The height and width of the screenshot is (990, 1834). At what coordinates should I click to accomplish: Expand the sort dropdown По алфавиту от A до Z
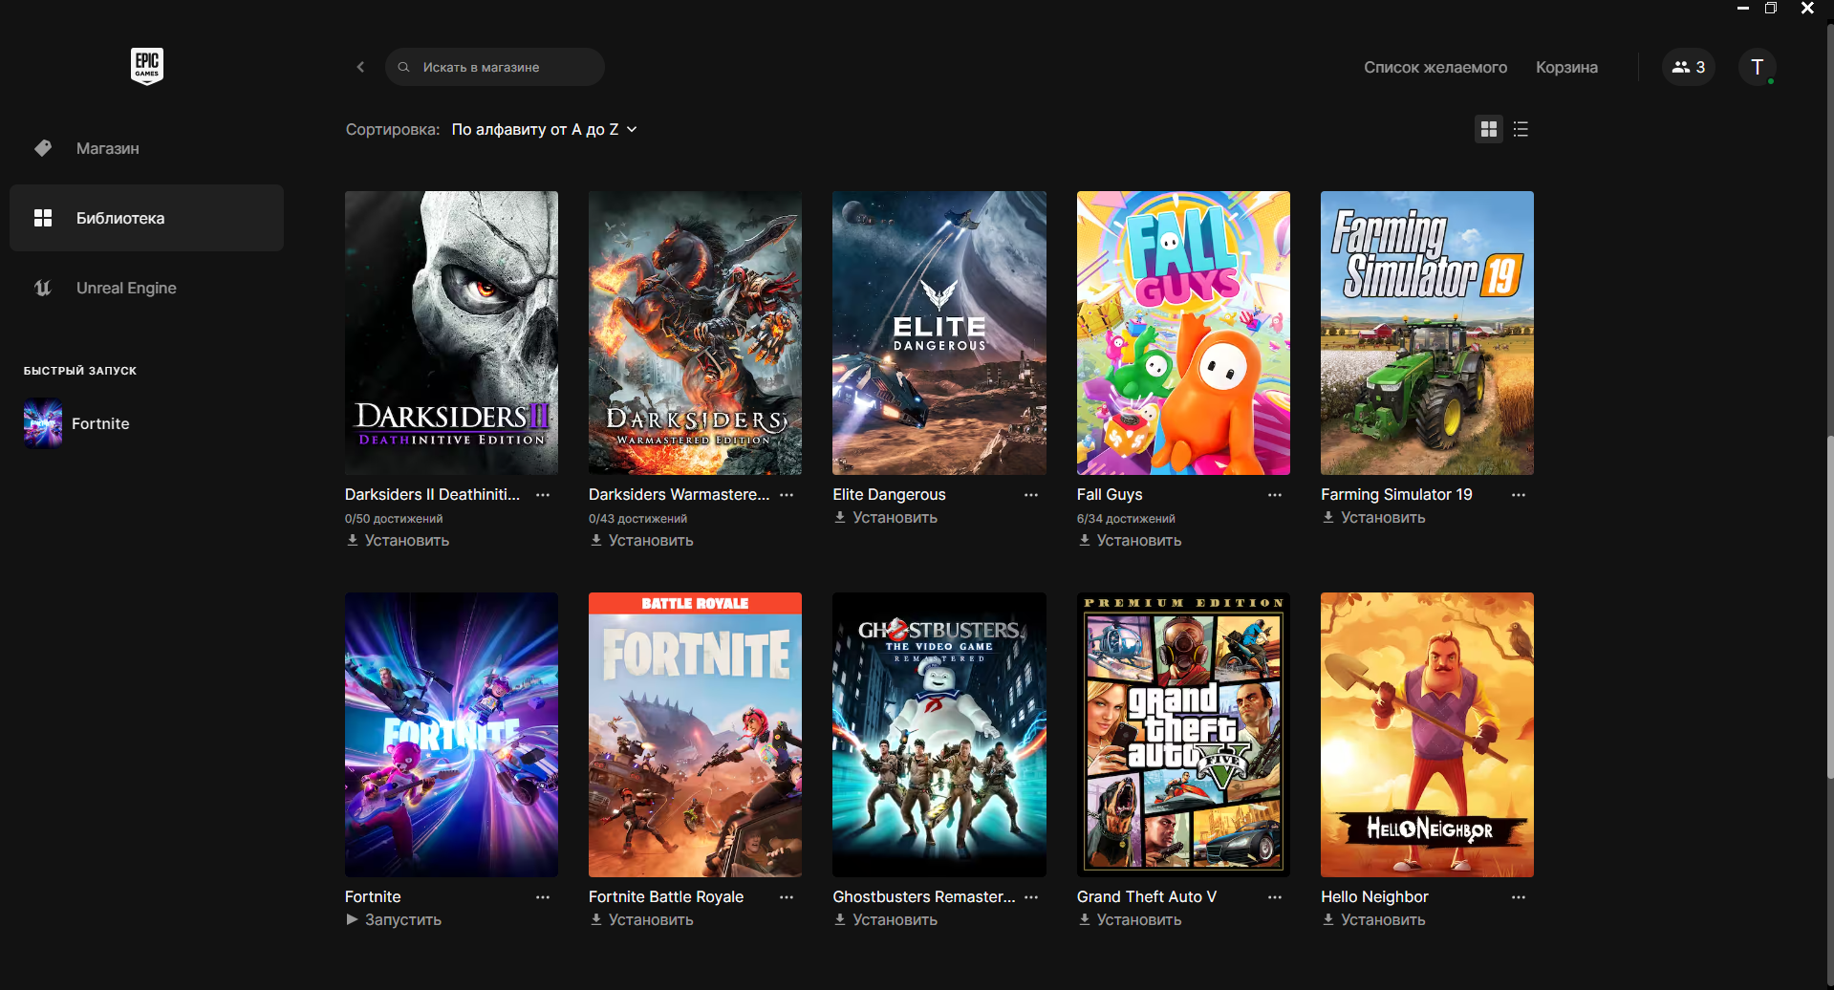[544, 129]
